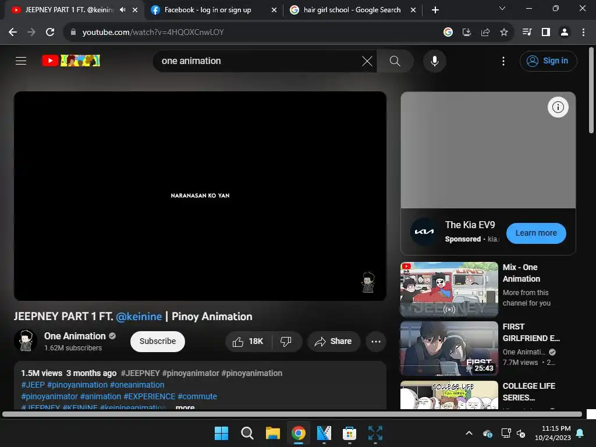This screenshot has width=596, height=447.
Task: Click the vertical page scrollbar
Action: pyautogui.click(x=591, y=90)
